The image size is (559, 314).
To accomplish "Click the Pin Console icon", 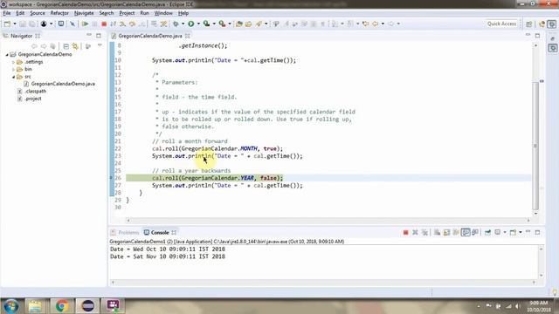I will pyautogui.click(x=487, y=233).
